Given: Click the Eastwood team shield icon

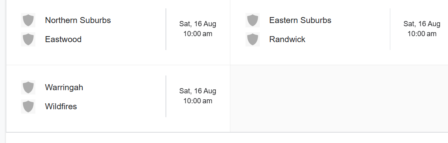Looking at the screenshot, I should click(28, 39).
